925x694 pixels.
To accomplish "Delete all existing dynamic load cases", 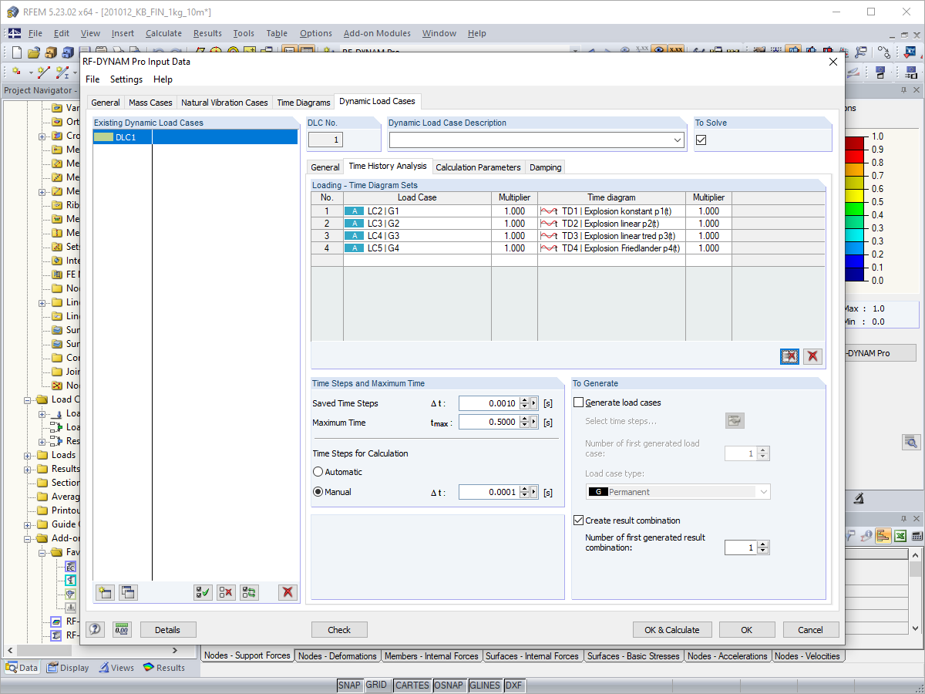I will tap(288, 592).
